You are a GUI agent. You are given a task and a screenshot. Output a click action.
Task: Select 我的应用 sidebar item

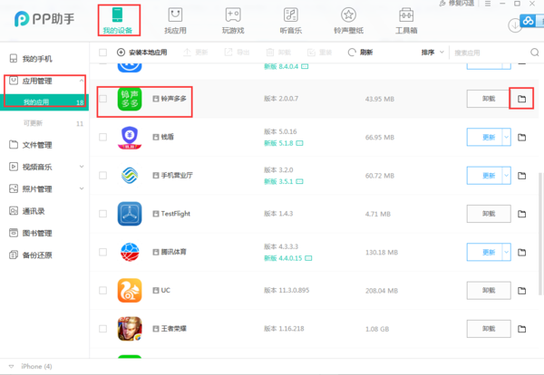point(44,102)
